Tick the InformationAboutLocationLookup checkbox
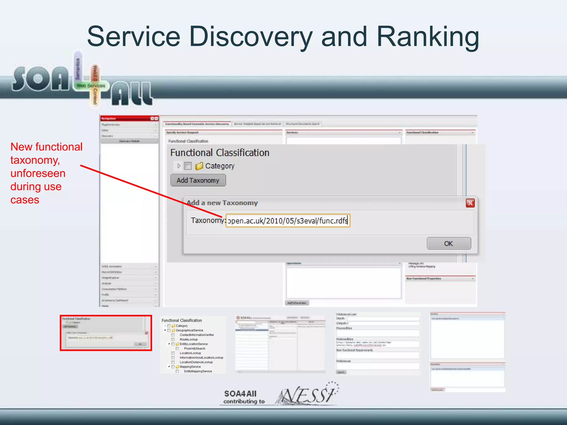The height and width of the screenshot is (425, 567). point(173,357)
